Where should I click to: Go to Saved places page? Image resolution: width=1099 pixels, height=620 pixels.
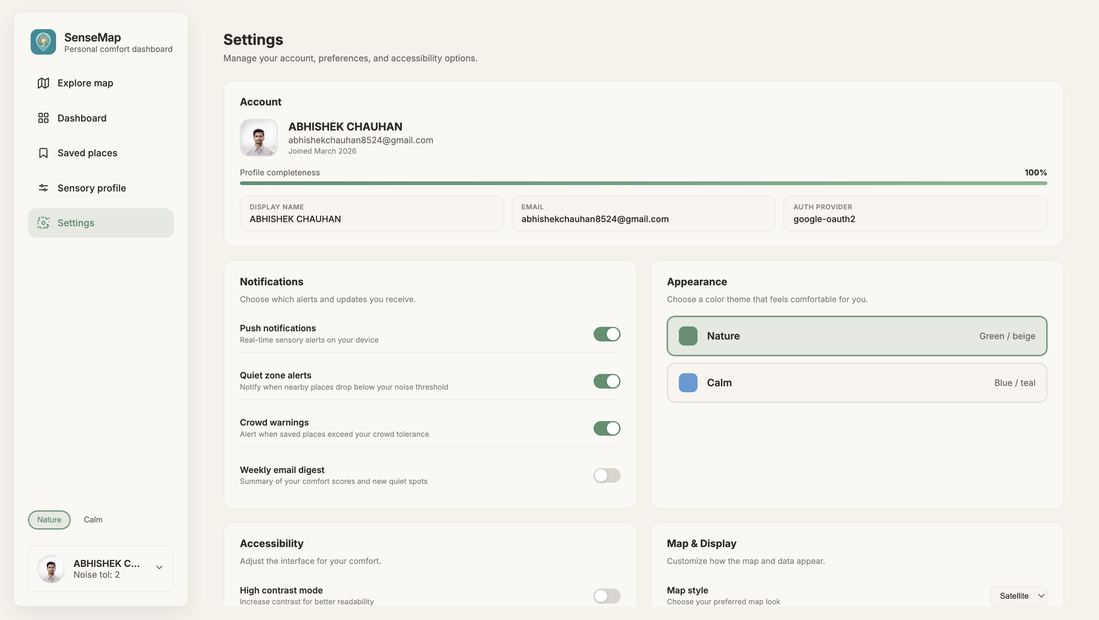click(87, 153)
